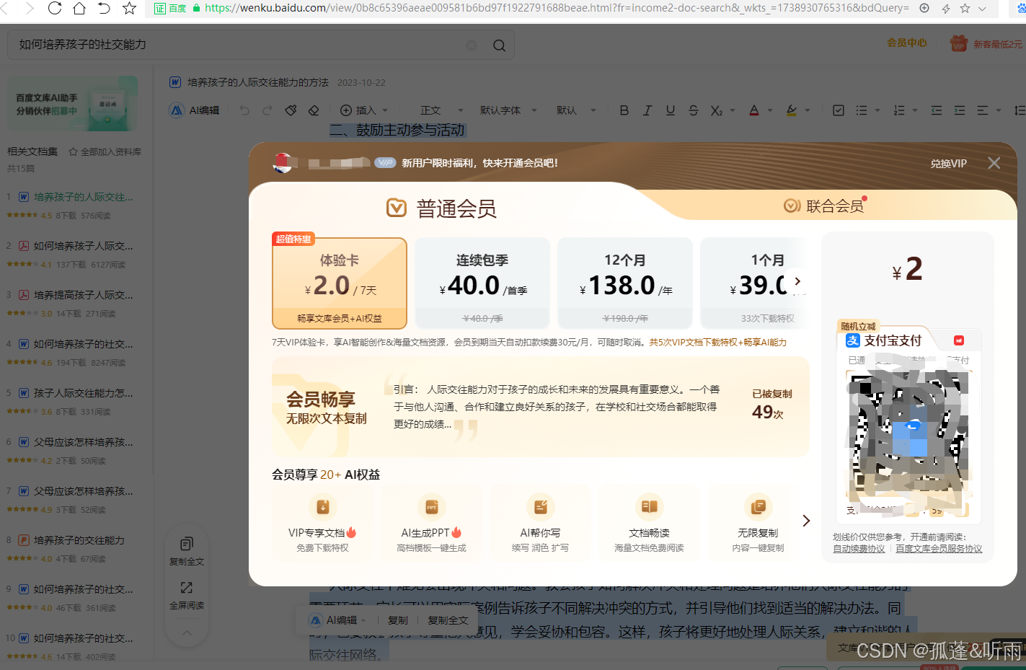This screenshot has height=670, width=1026.
Task: Click the increase indent icon
Action: click(x=960, y=110)
